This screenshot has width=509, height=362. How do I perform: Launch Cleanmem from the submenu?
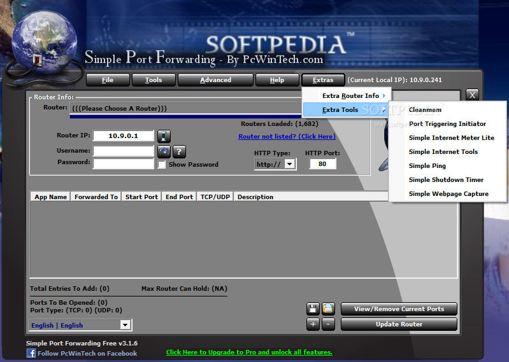click(425, 110)
